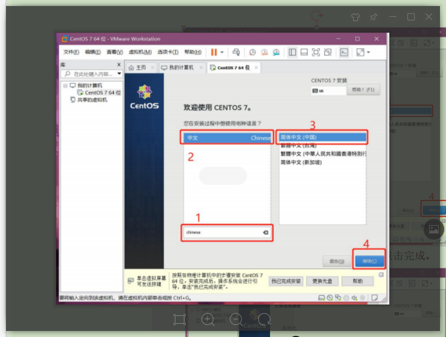The height and width of the screenshot is (337, 446).
Task: Select 我的计算机 in the library tree
Action: point(90,85)
